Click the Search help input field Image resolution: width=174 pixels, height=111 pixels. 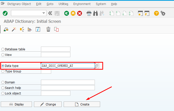68,88
